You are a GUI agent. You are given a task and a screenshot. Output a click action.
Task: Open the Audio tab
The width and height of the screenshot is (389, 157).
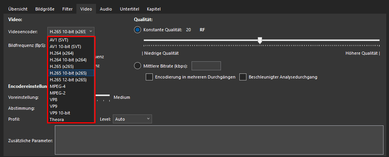click(x=106, y=9)
